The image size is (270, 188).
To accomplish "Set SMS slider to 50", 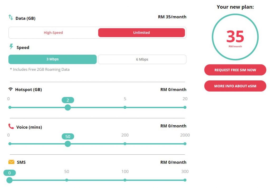I will [x=67, y=180].
